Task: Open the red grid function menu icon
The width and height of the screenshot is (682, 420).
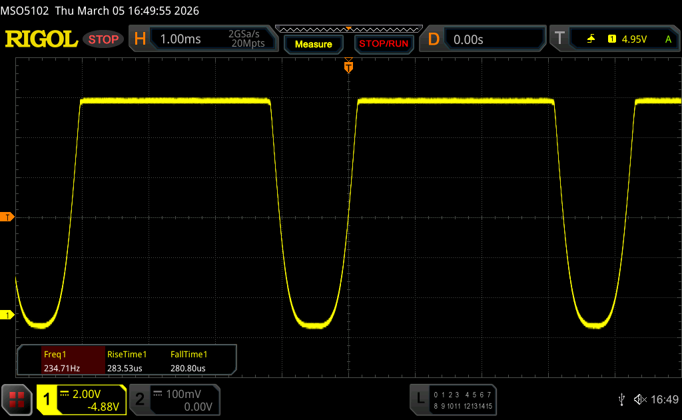Action: click(x=17, y=399)
